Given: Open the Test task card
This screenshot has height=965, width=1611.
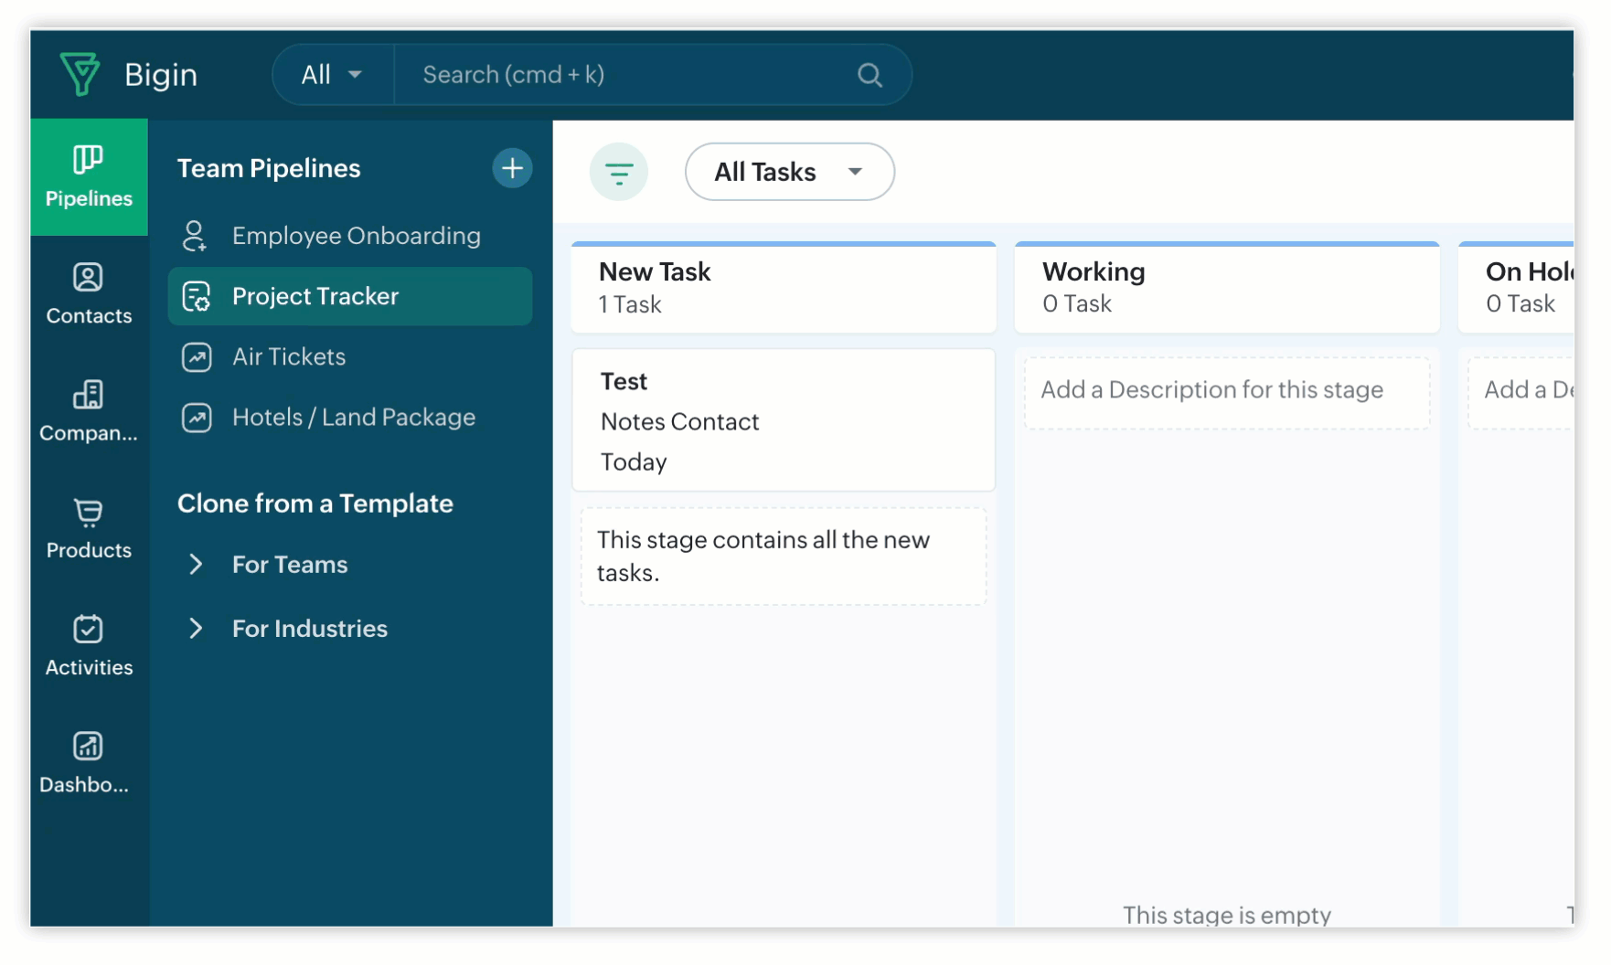Looking at the screenshot, I should point(784,420).
